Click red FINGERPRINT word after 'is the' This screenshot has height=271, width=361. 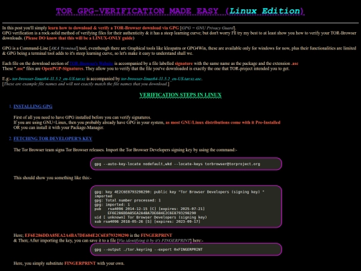click(x=156, y=236)
